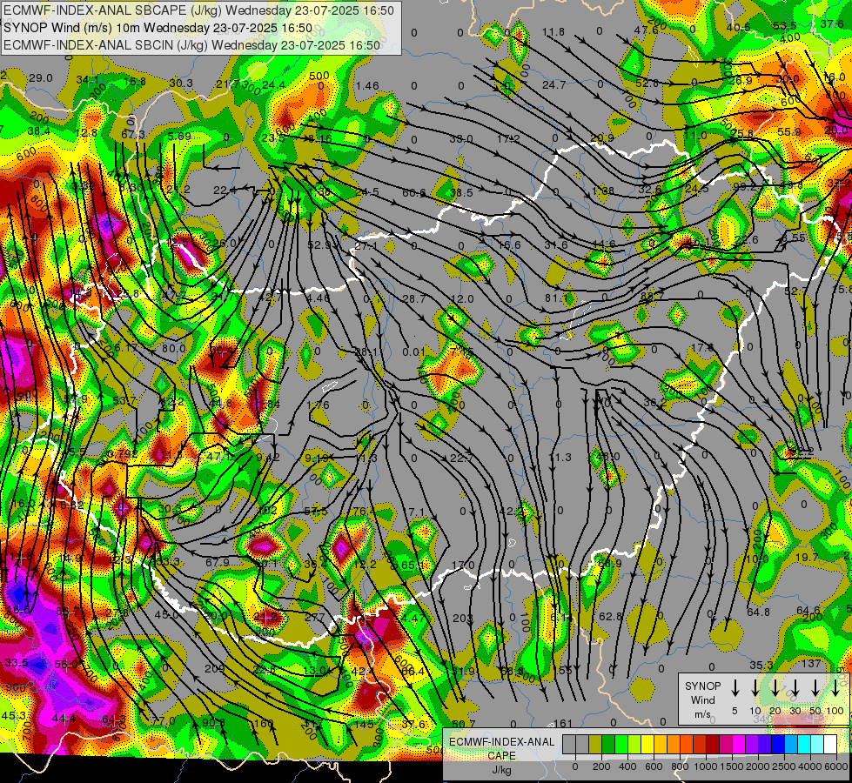Viewport: 852px width, 783px height.
Task: Click the map value 19.7
Action: coord(806,558)
